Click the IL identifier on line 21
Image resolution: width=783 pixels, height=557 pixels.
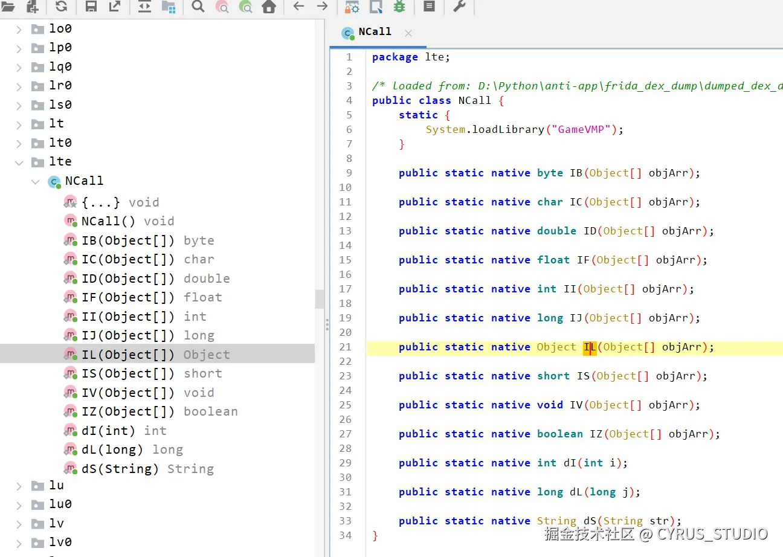590,347
